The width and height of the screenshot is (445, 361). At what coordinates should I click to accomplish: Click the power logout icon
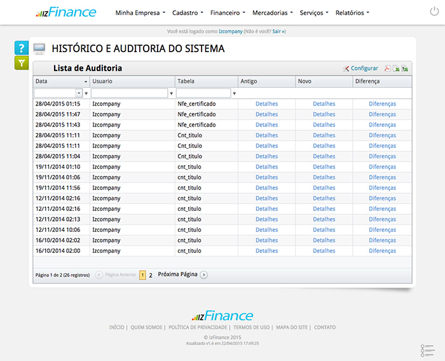[434, 12]
